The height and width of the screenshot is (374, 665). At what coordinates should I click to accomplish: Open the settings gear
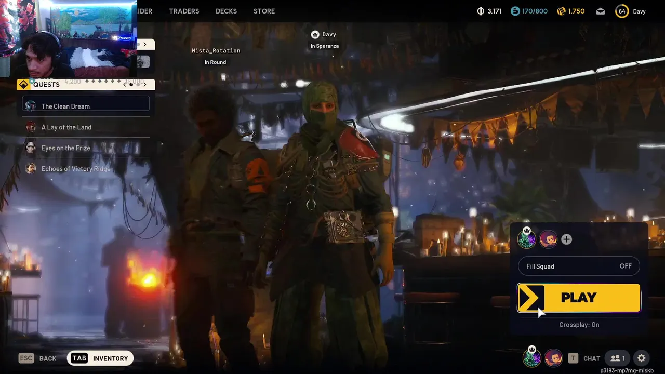642,358
